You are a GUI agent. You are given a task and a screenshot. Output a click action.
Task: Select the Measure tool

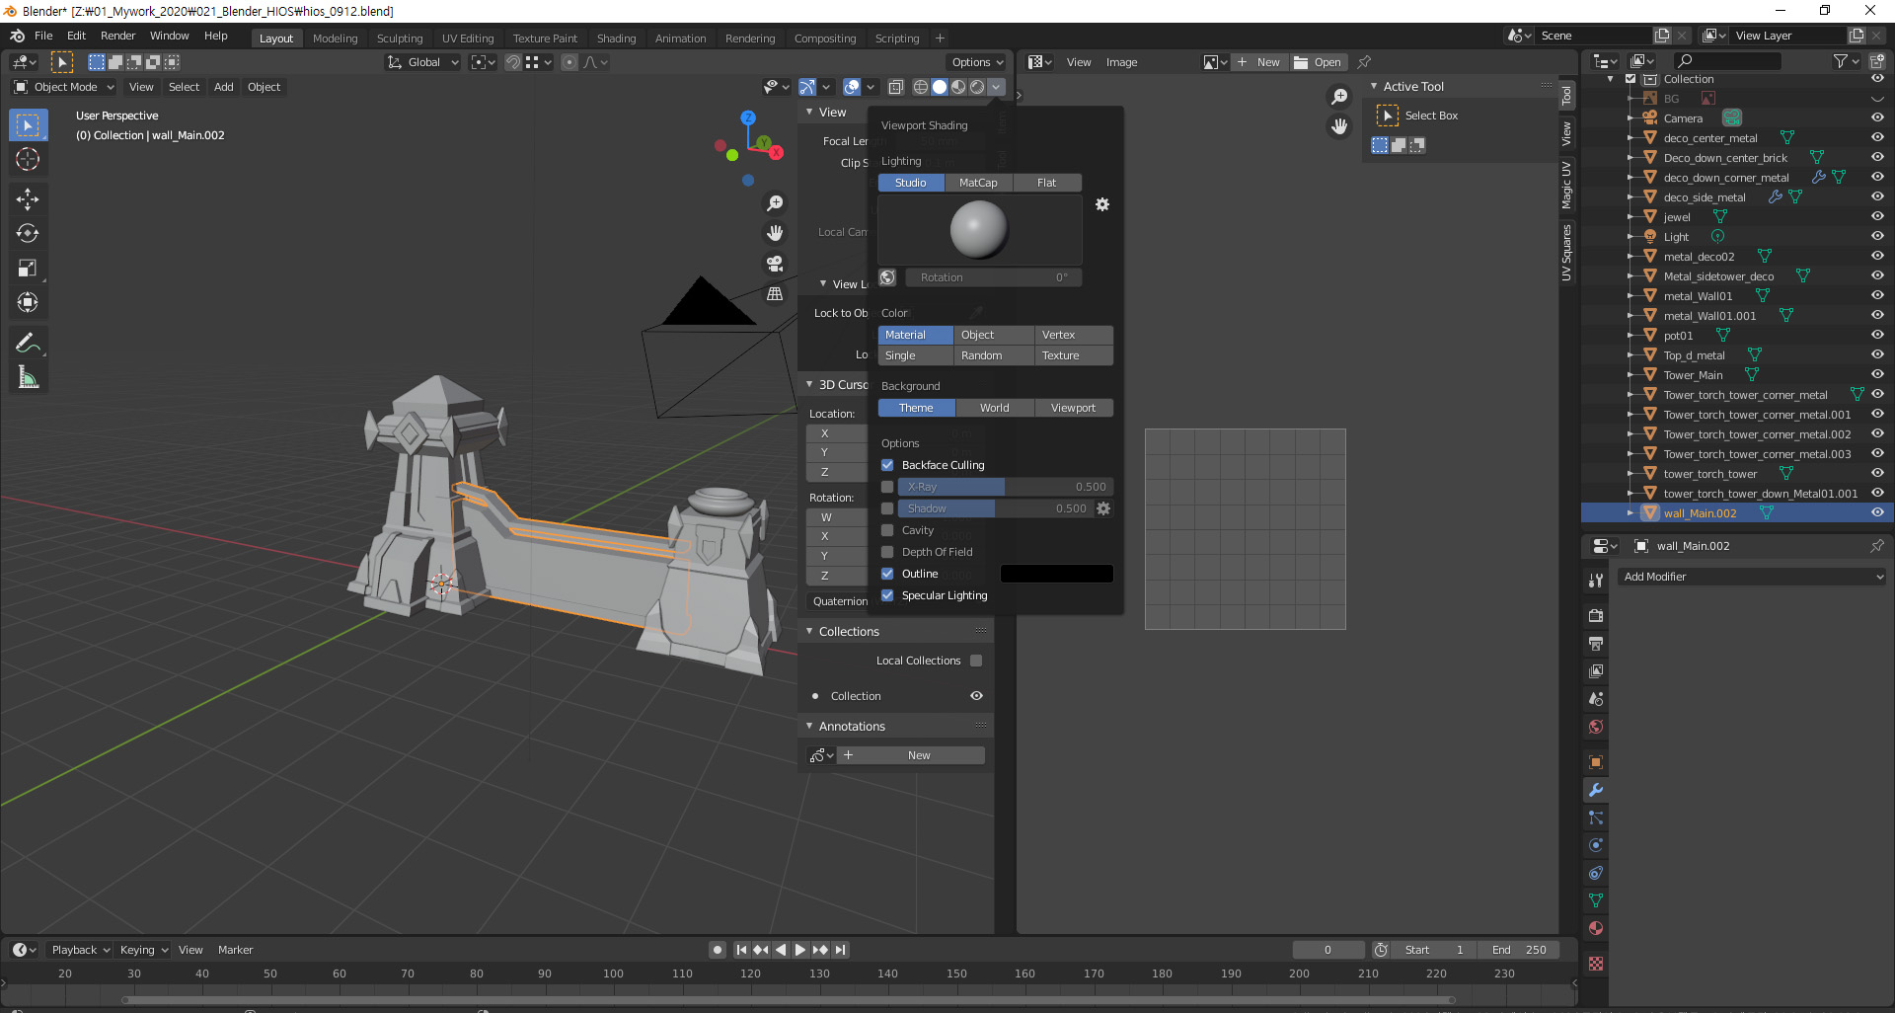point(28,377)
